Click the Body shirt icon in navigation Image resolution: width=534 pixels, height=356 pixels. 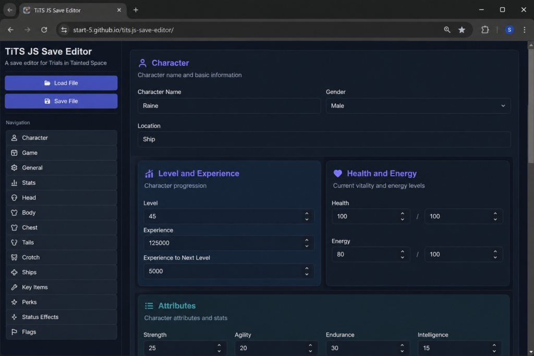point(14,213)
